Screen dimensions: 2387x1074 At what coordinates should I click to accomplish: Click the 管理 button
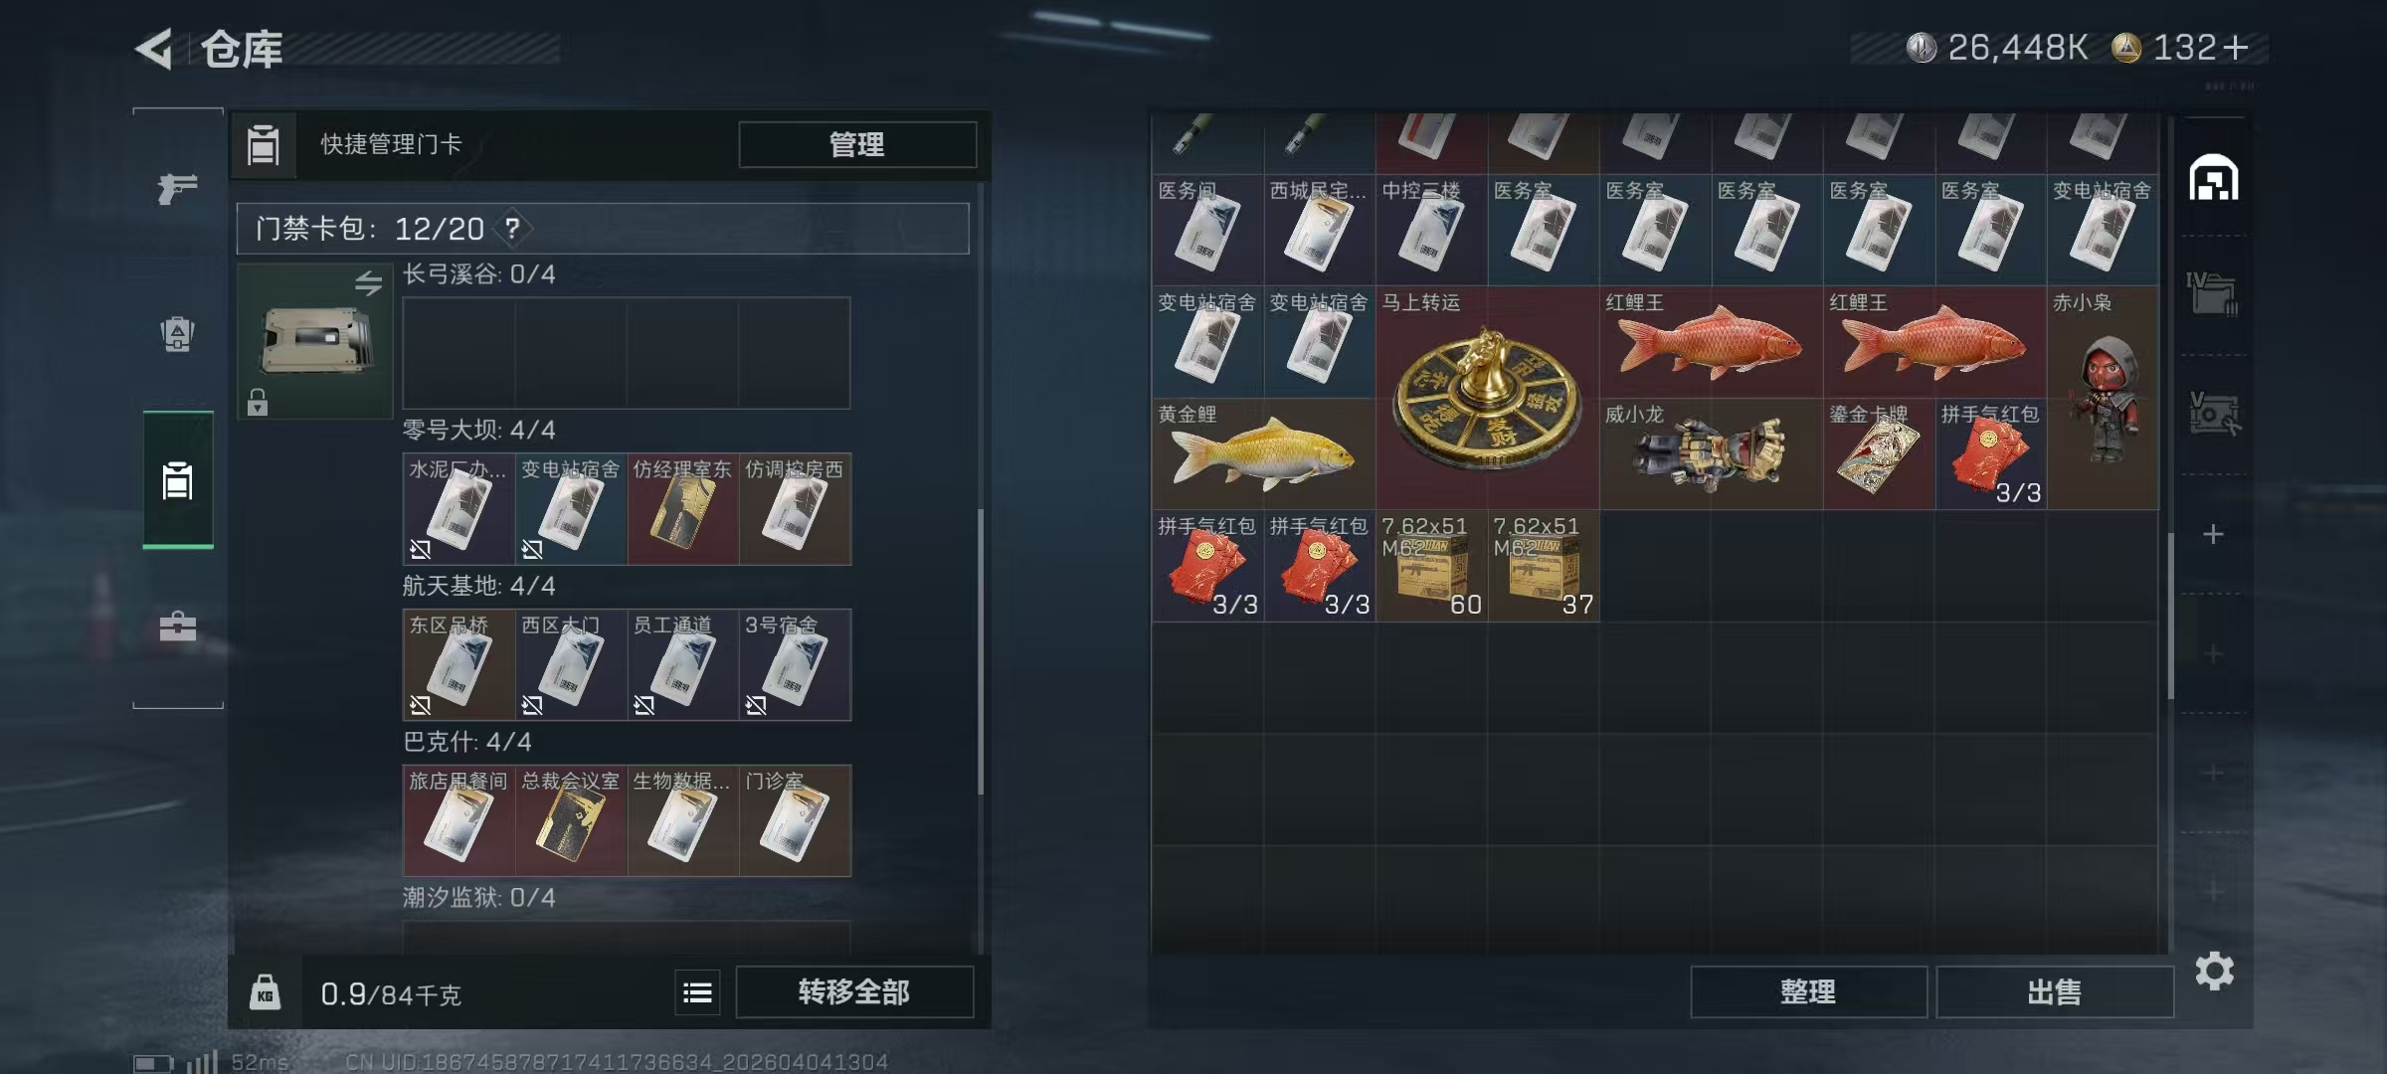(857, 144)
